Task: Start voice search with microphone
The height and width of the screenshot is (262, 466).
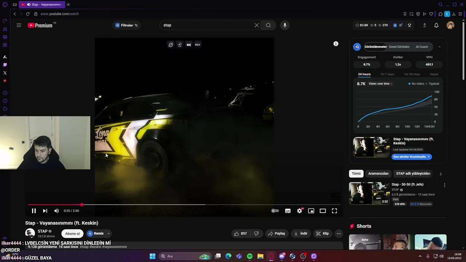Action: (285, 25)
